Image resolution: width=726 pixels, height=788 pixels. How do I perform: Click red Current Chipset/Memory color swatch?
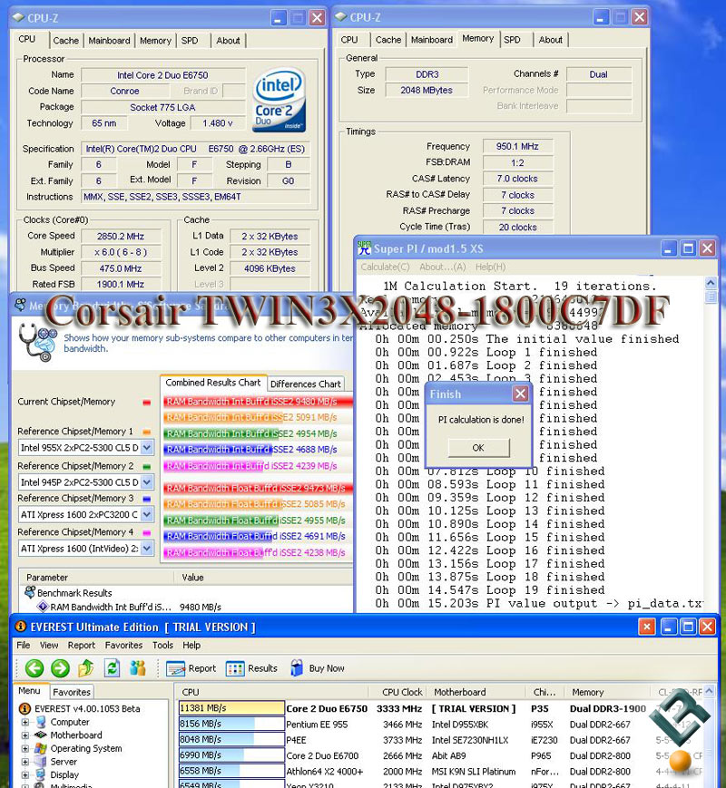(146, 403)
